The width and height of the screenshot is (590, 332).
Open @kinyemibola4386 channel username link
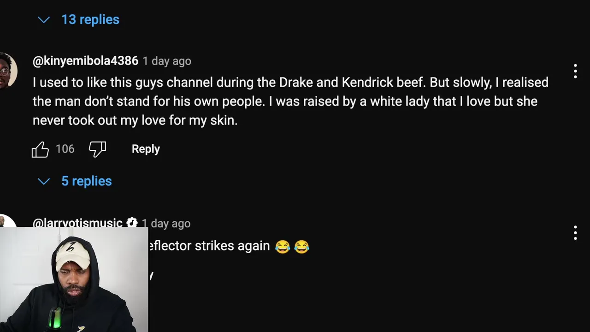click(x=85, y=61)
